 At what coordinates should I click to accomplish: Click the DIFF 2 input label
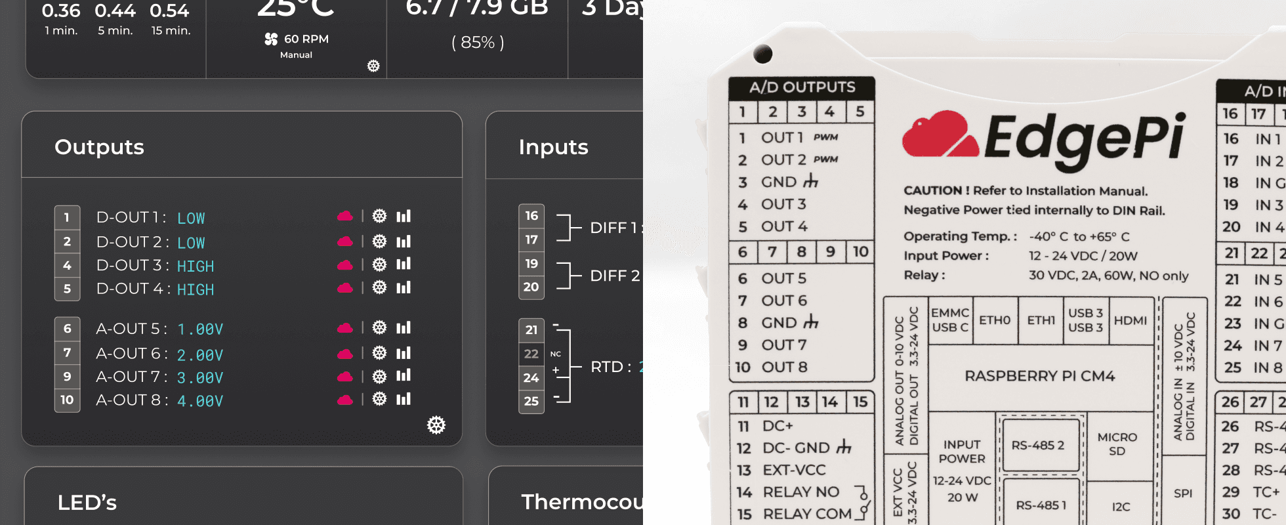tap(615, 276)
